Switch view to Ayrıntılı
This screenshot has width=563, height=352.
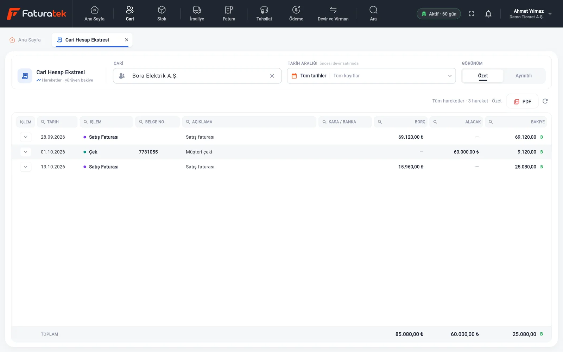pos(524,76)
